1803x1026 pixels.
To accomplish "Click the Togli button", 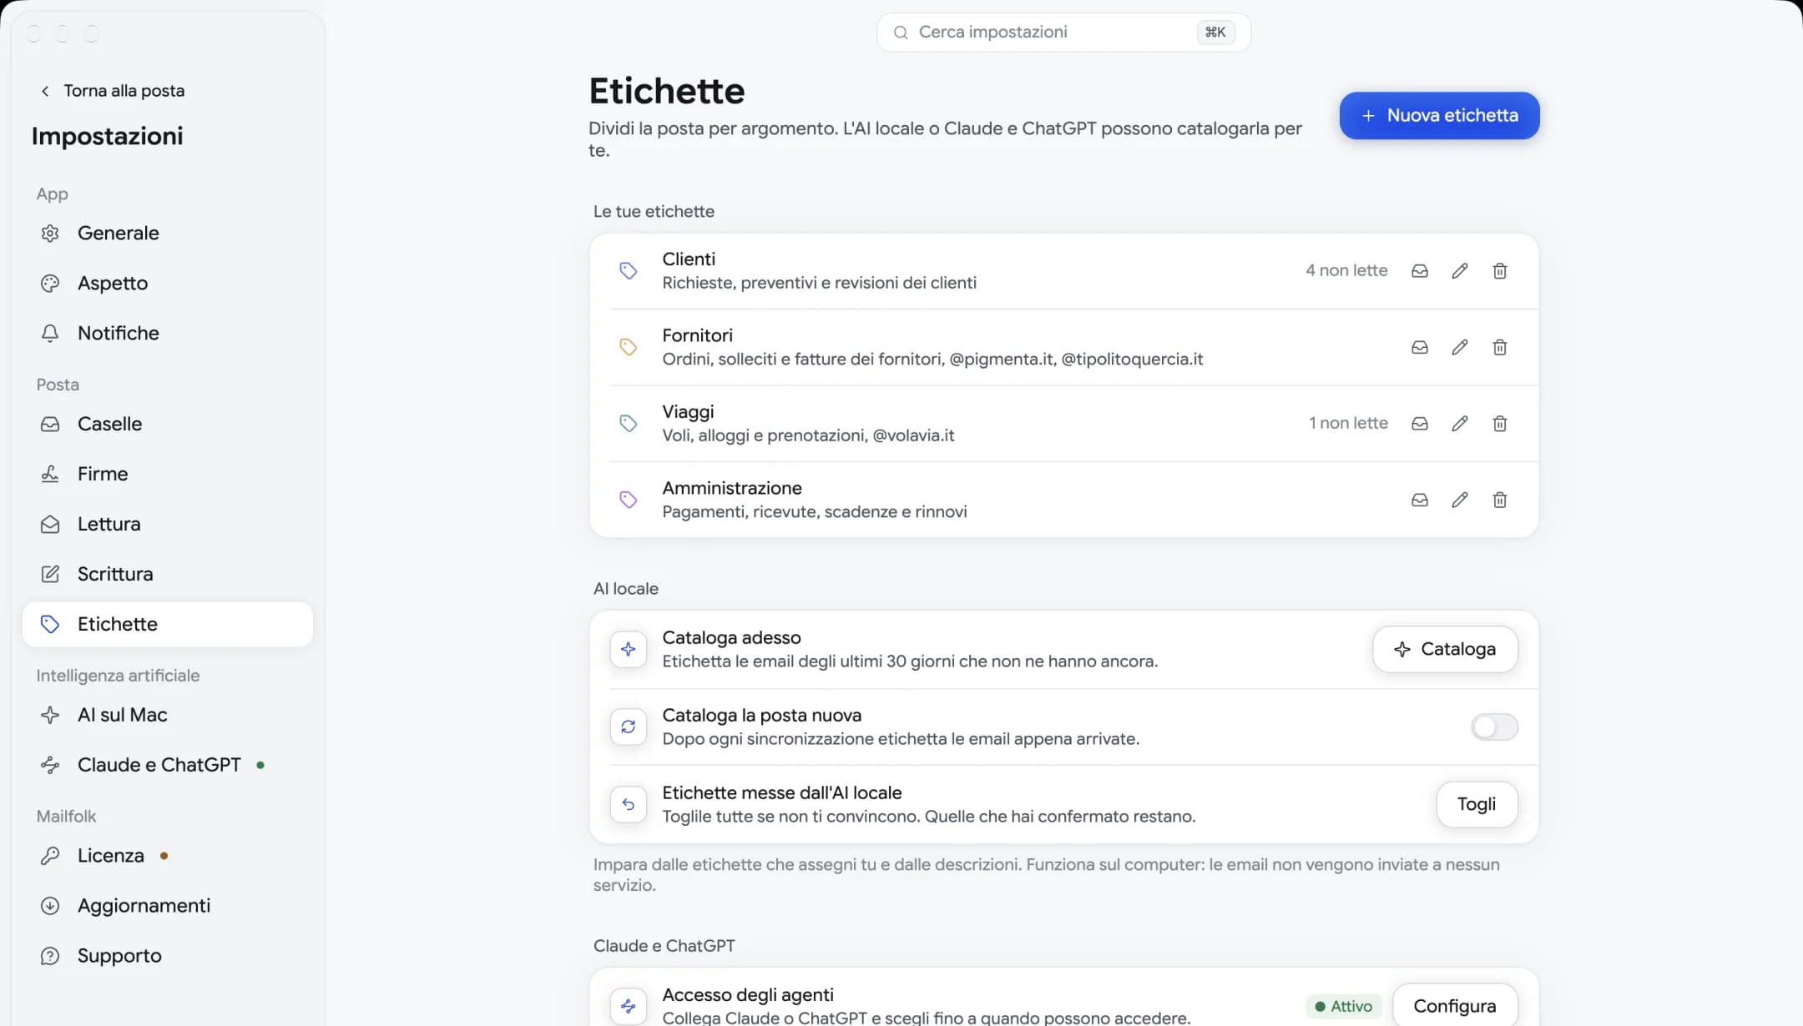I will pos(1477,804).
